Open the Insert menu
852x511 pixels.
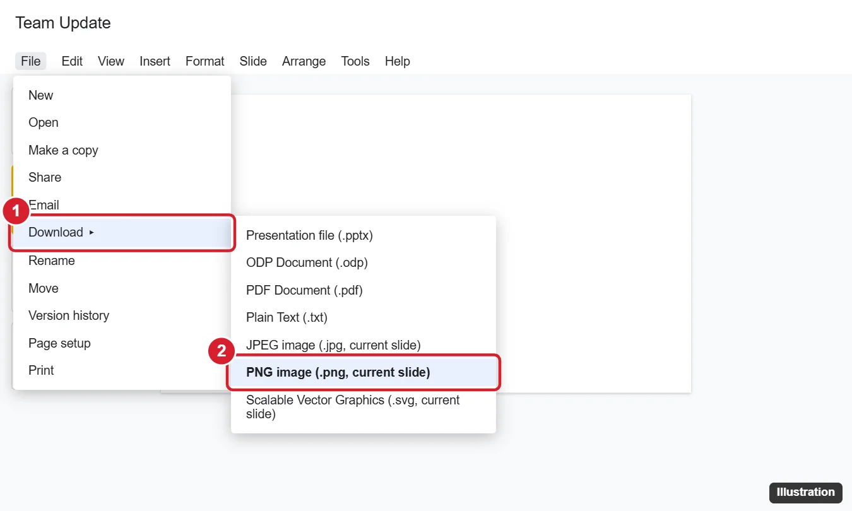(155, 61)
